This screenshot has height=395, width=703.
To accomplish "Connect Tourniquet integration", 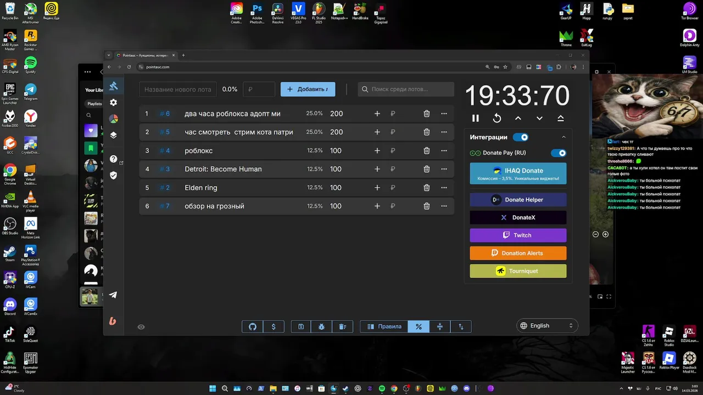I will (518, 271).
